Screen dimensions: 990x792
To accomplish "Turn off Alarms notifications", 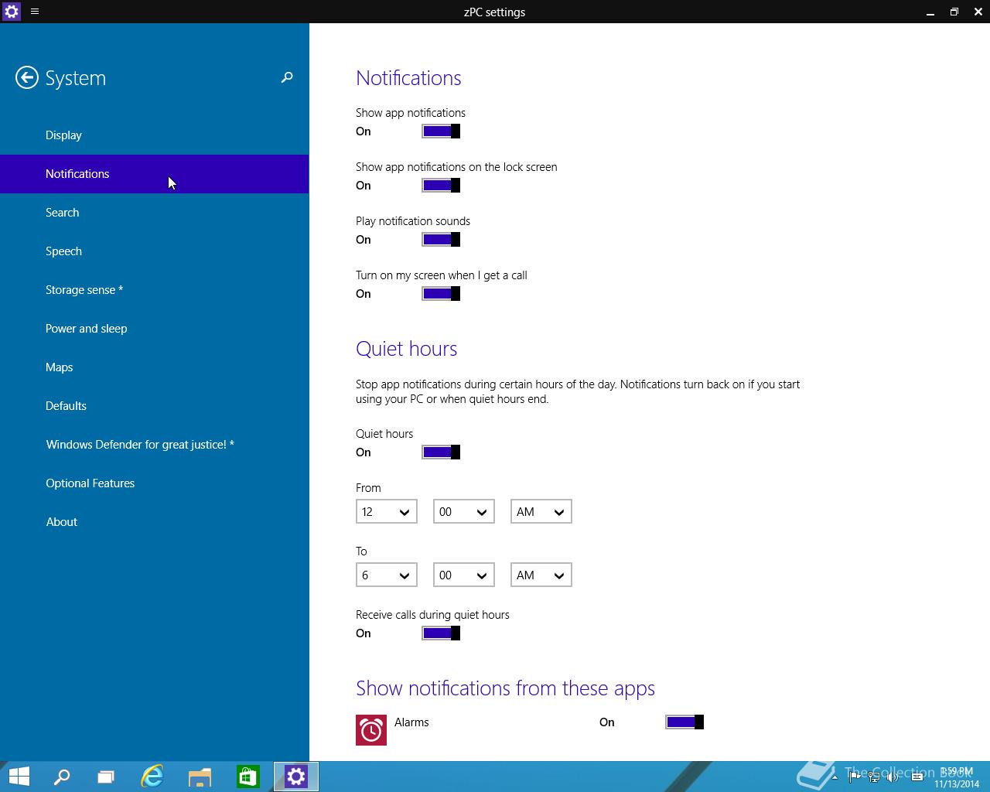I will tap(684, 722).
